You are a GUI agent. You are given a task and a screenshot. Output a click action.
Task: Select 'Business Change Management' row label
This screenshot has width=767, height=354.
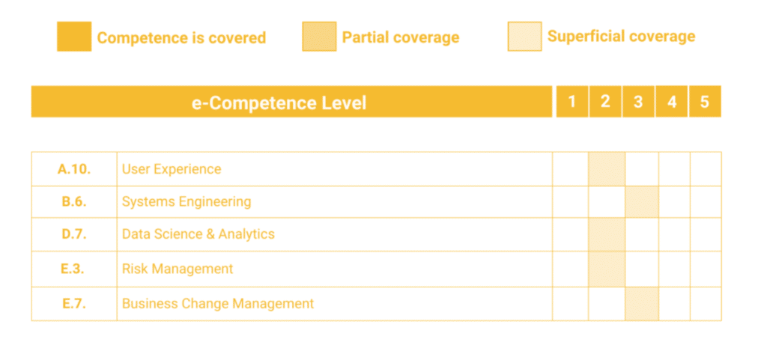[218, 304]
